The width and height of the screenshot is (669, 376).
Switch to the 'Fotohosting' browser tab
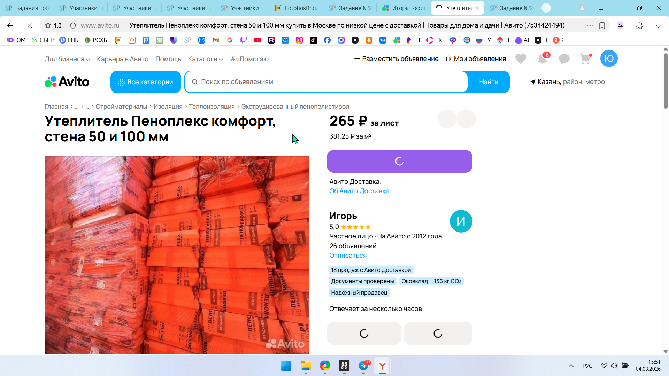coord(296,8)
